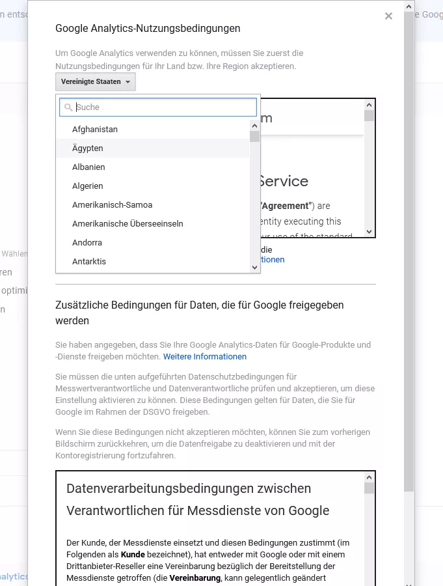The image size is (443, 586).
Task: Click country list scroll-up arrow
Action: click(x=255, y=126)
